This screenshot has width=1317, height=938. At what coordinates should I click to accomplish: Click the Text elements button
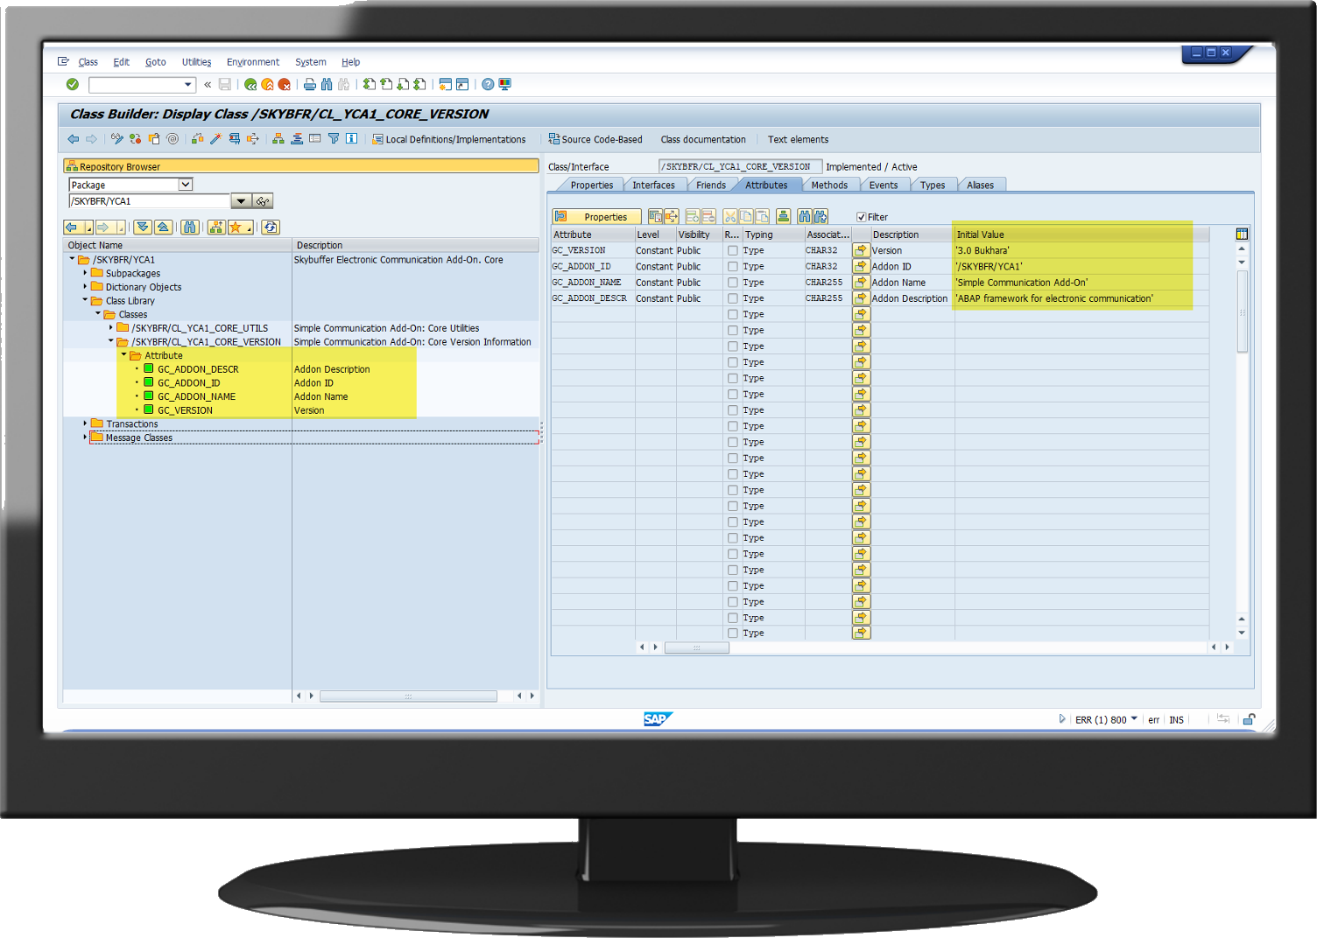[798, 139]
